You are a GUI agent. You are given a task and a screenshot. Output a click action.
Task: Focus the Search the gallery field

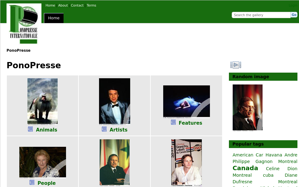pos(261,15)
